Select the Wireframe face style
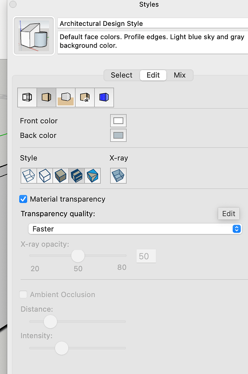Viewport: 248px width, 374px height. coord(28,175)
